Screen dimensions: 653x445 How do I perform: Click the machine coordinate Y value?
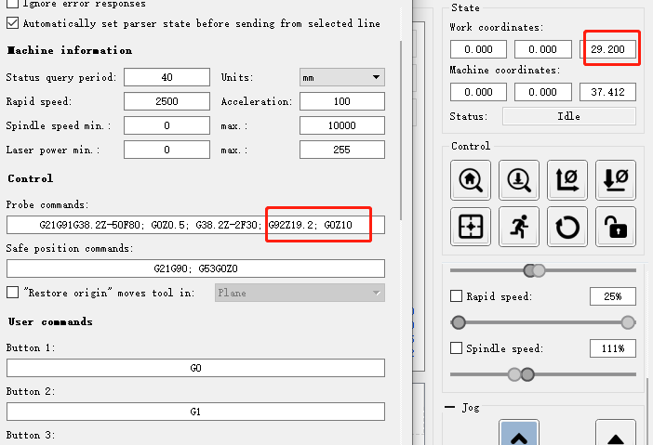542,92
